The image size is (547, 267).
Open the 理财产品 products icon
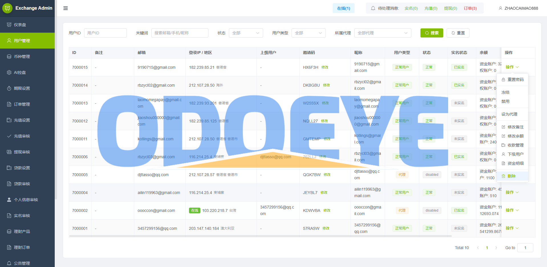tap(9, 231)
